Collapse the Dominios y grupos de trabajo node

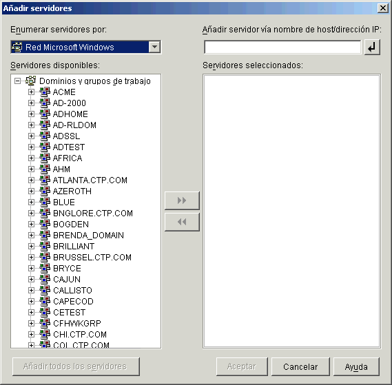17,81
